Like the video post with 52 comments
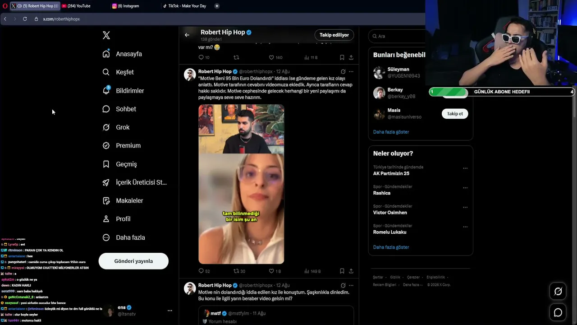Screen dimensions: 577x325 point(271,271)
